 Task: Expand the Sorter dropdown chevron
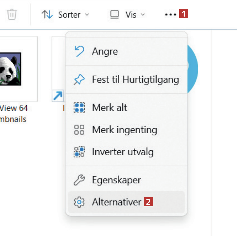(87, 14)
